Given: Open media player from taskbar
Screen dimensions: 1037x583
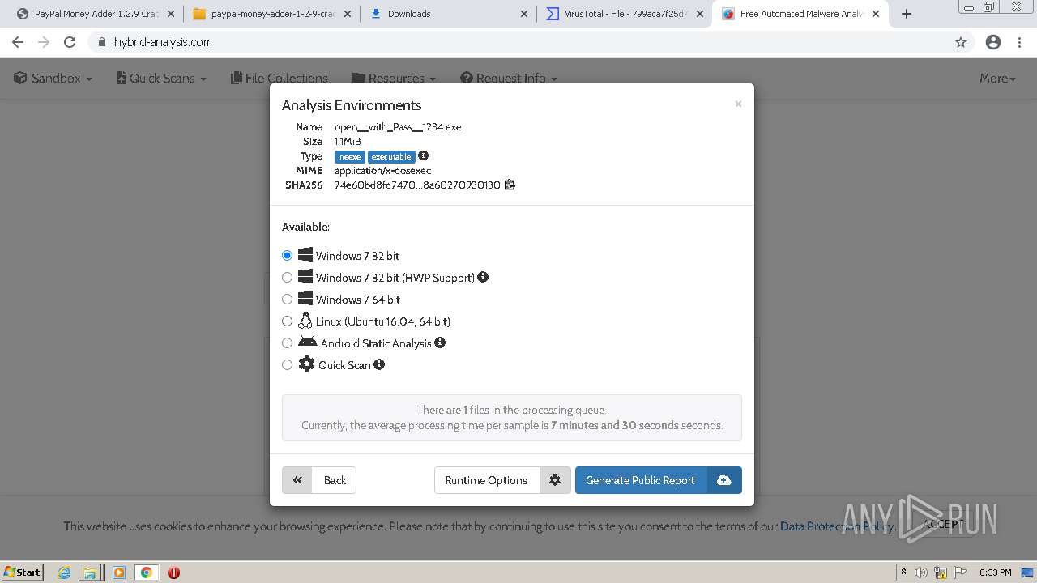Looking at the screenshot, I should [x=119, y=572].
